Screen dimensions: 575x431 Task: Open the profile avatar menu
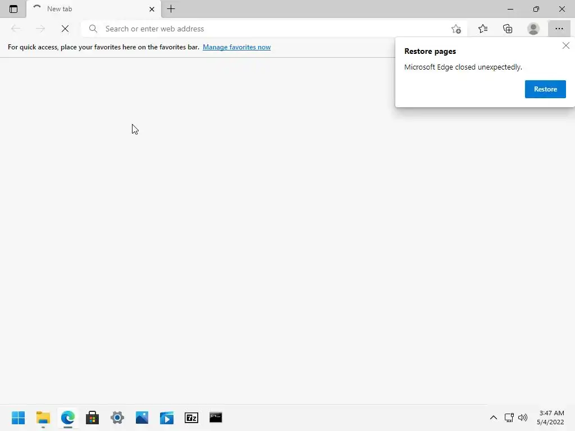(x=533, y=29)
